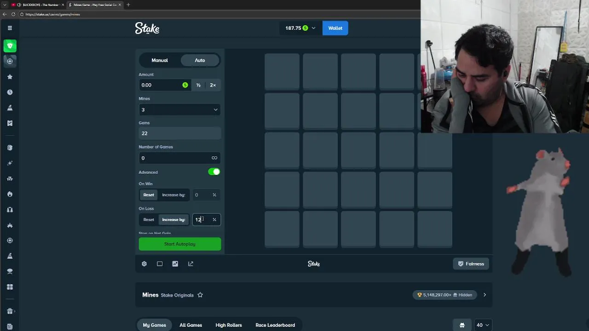Open live stats chart icon
The image size is (589, 331).
175,264
